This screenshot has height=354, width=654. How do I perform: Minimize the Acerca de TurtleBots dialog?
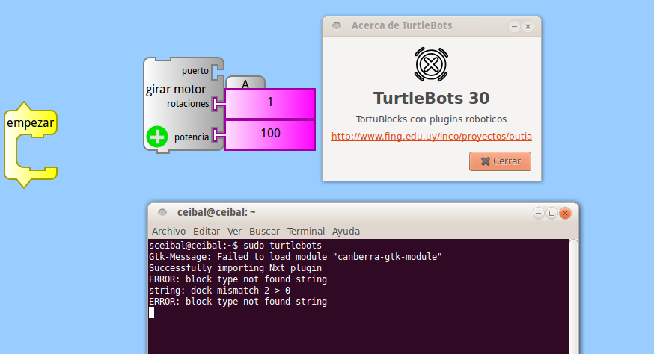pos(514,26)
